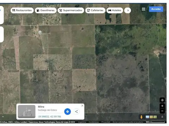Click Santiago del Estero subtitle
Viewport: 169px width, 126px height.
pyautogui.click(x=48, y=110)
